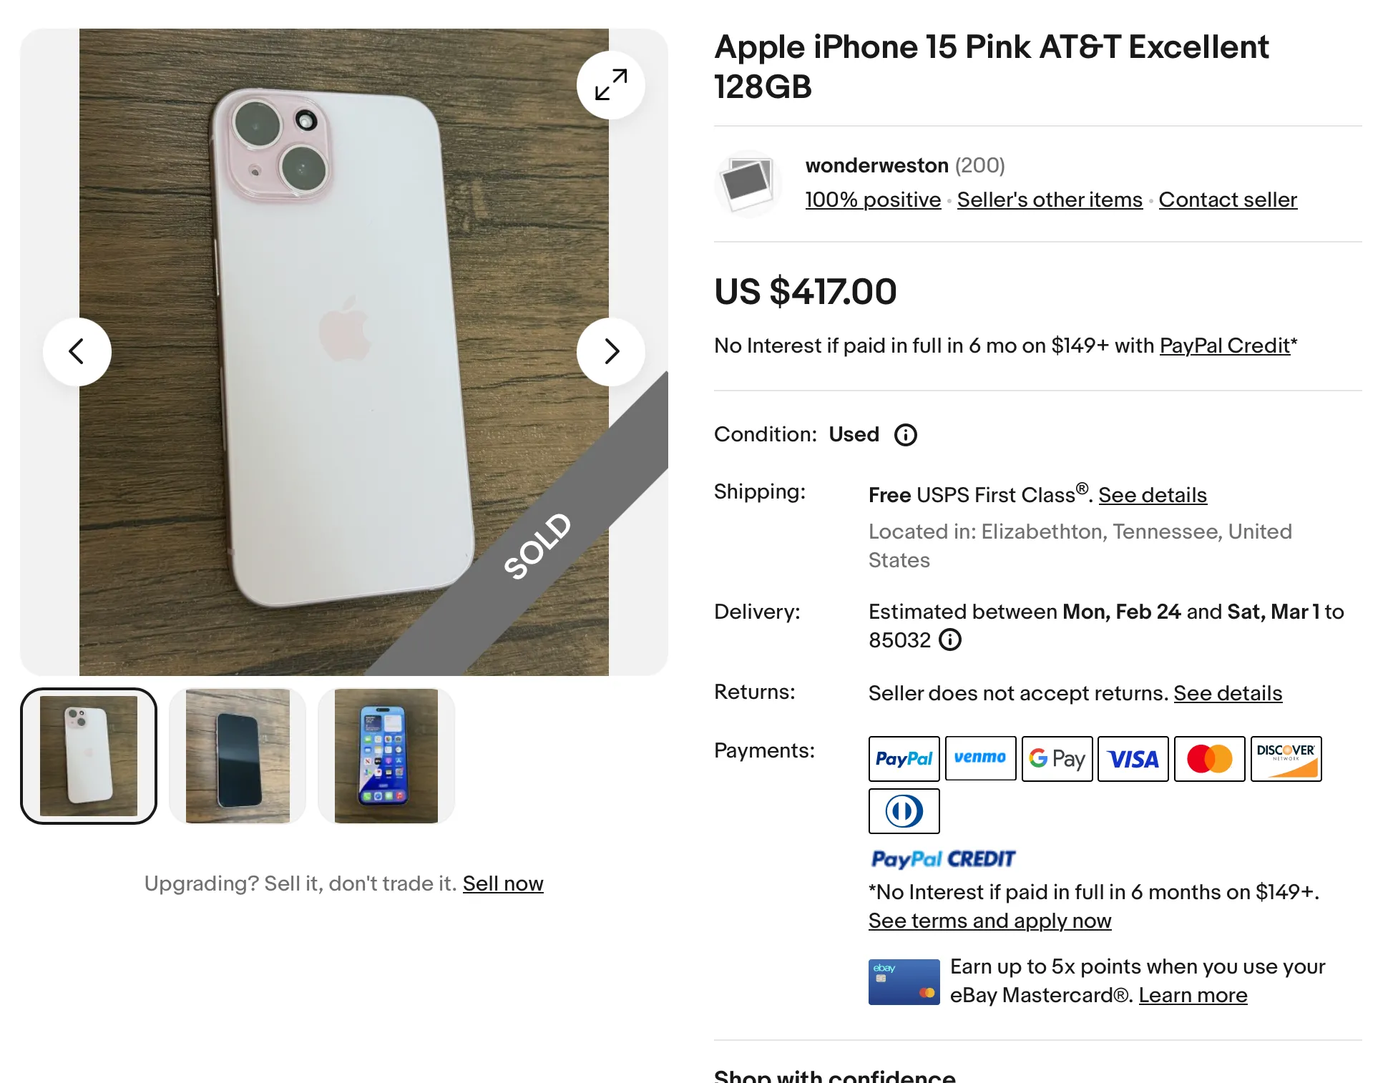Open See terms and apply now
1388x1083 pixels.
[x=989, y=921]
